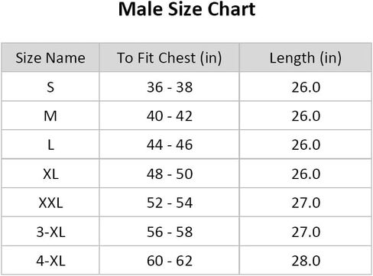Click the To Fit Chest (in) header
The image size is (373, 276).
click(x=169, y=57)
